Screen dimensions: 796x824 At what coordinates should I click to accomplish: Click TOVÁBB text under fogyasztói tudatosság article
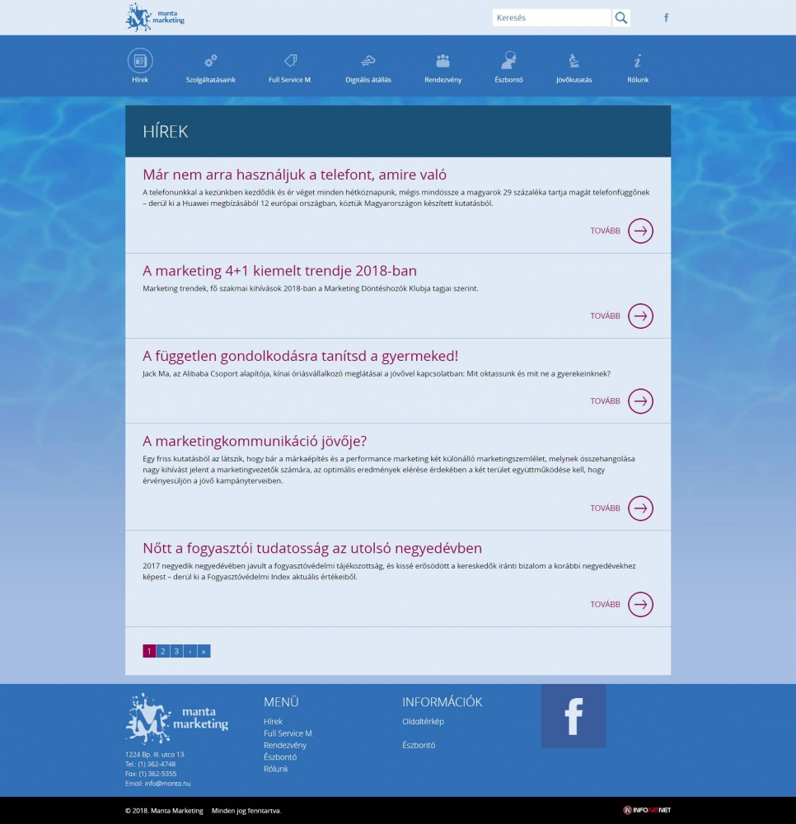click(x=606, y=604)
